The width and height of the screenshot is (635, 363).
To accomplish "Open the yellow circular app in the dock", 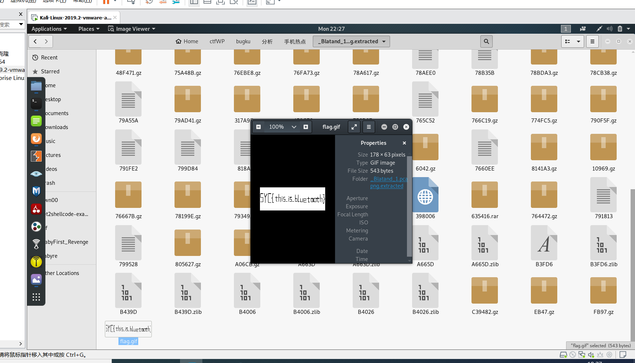I will pyautogui.click(x=36, y=261).
